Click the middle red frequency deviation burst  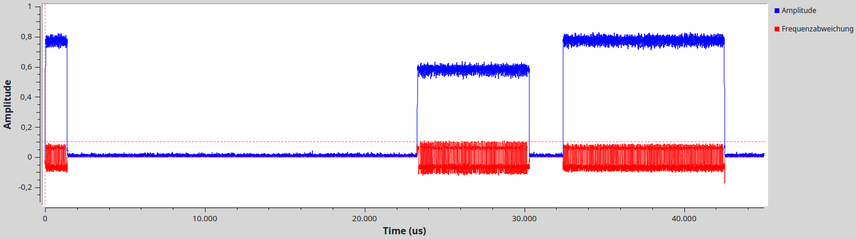[473, 158]
